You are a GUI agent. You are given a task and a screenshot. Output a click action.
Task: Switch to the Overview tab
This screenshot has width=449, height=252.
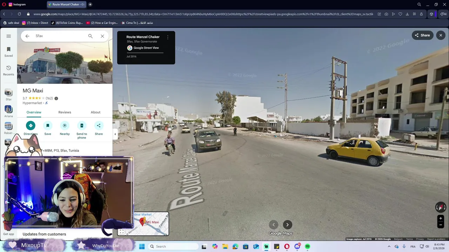coord(34,112)
